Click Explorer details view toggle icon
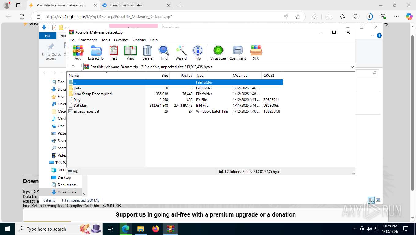Screen dimensions: 416x235 pos(371,200)
